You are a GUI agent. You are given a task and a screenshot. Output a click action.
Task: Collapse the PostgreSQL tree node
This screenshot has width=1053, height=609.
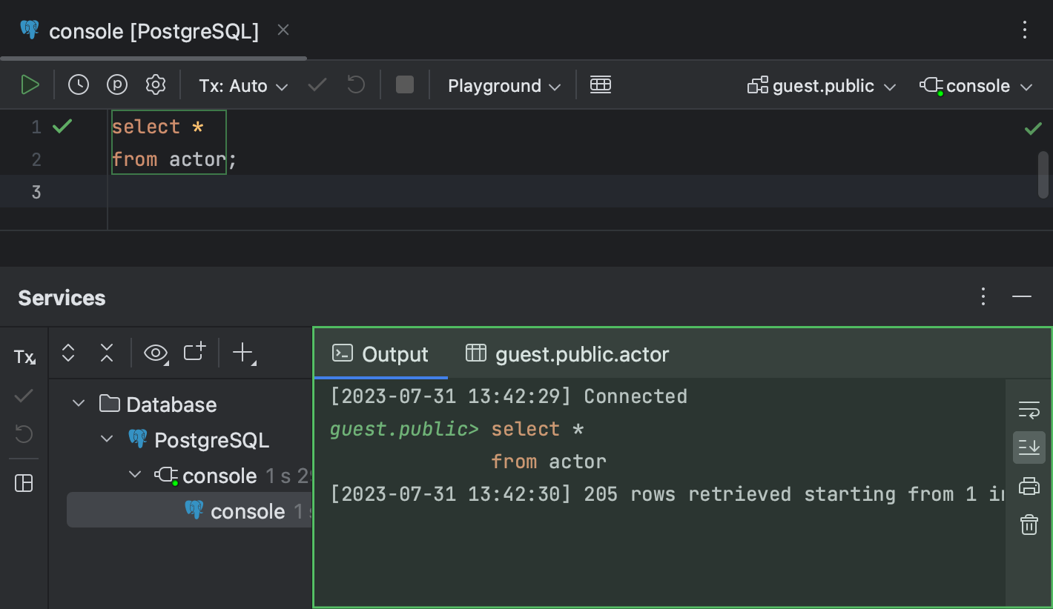(105, 439)
